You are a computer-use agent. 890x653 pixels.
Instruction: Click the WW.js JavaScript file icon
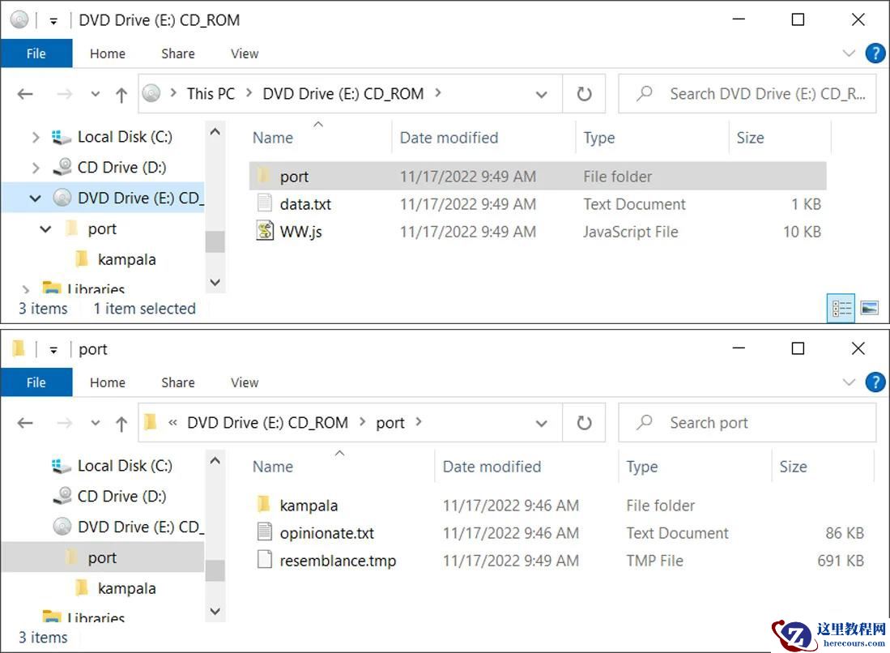265,232
